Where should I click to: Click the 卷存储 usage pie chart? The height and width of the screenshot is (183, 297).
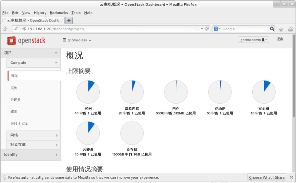132,133
